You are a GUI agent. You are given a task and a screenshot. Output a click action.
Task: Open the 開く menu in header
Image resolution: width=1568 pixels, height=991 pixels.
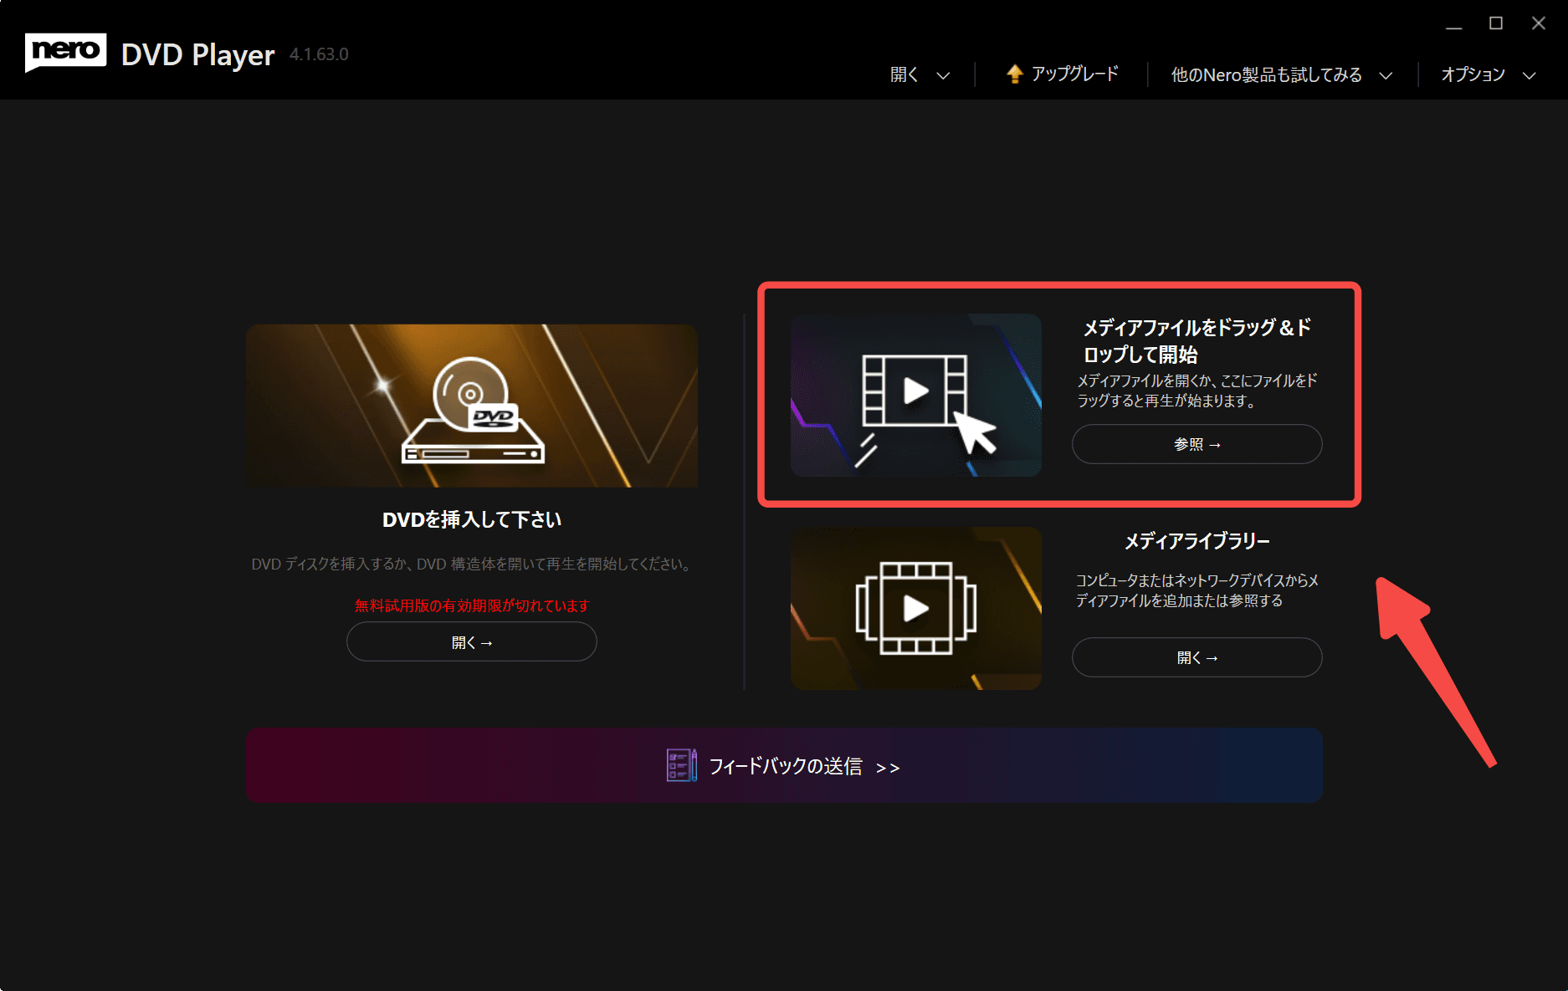(x=904, y=74)
